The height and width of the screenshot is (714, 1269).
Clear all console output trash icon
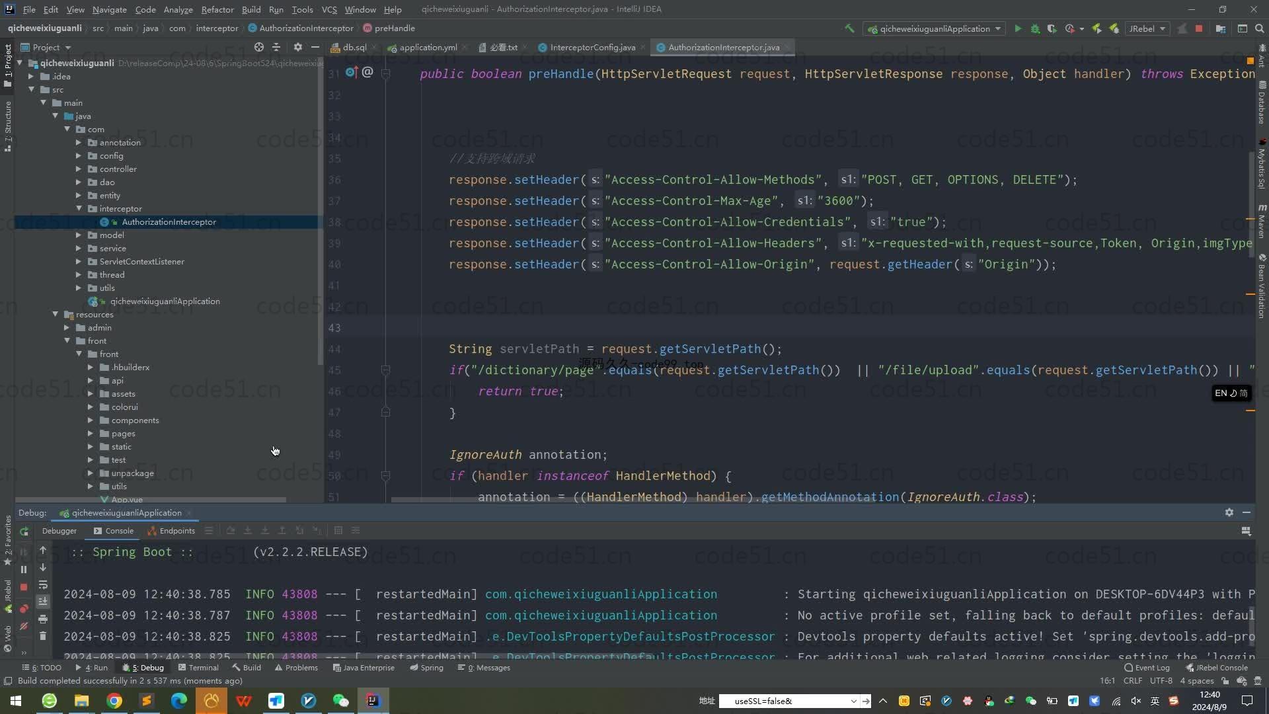point(43,636)
